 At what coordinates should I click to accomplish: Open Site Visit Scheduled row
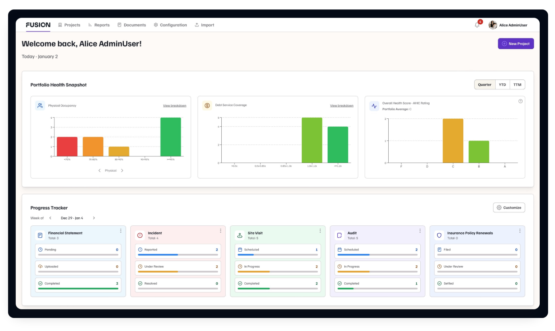[278, 251]
